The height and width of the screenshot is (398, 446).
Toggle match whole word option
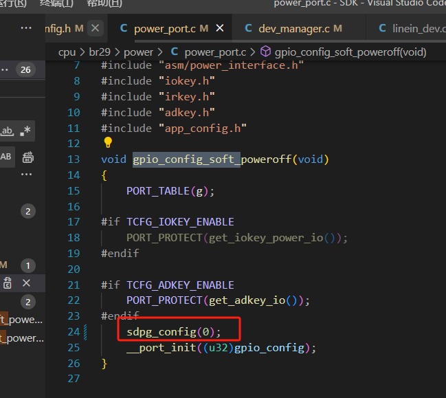point(7,131)
